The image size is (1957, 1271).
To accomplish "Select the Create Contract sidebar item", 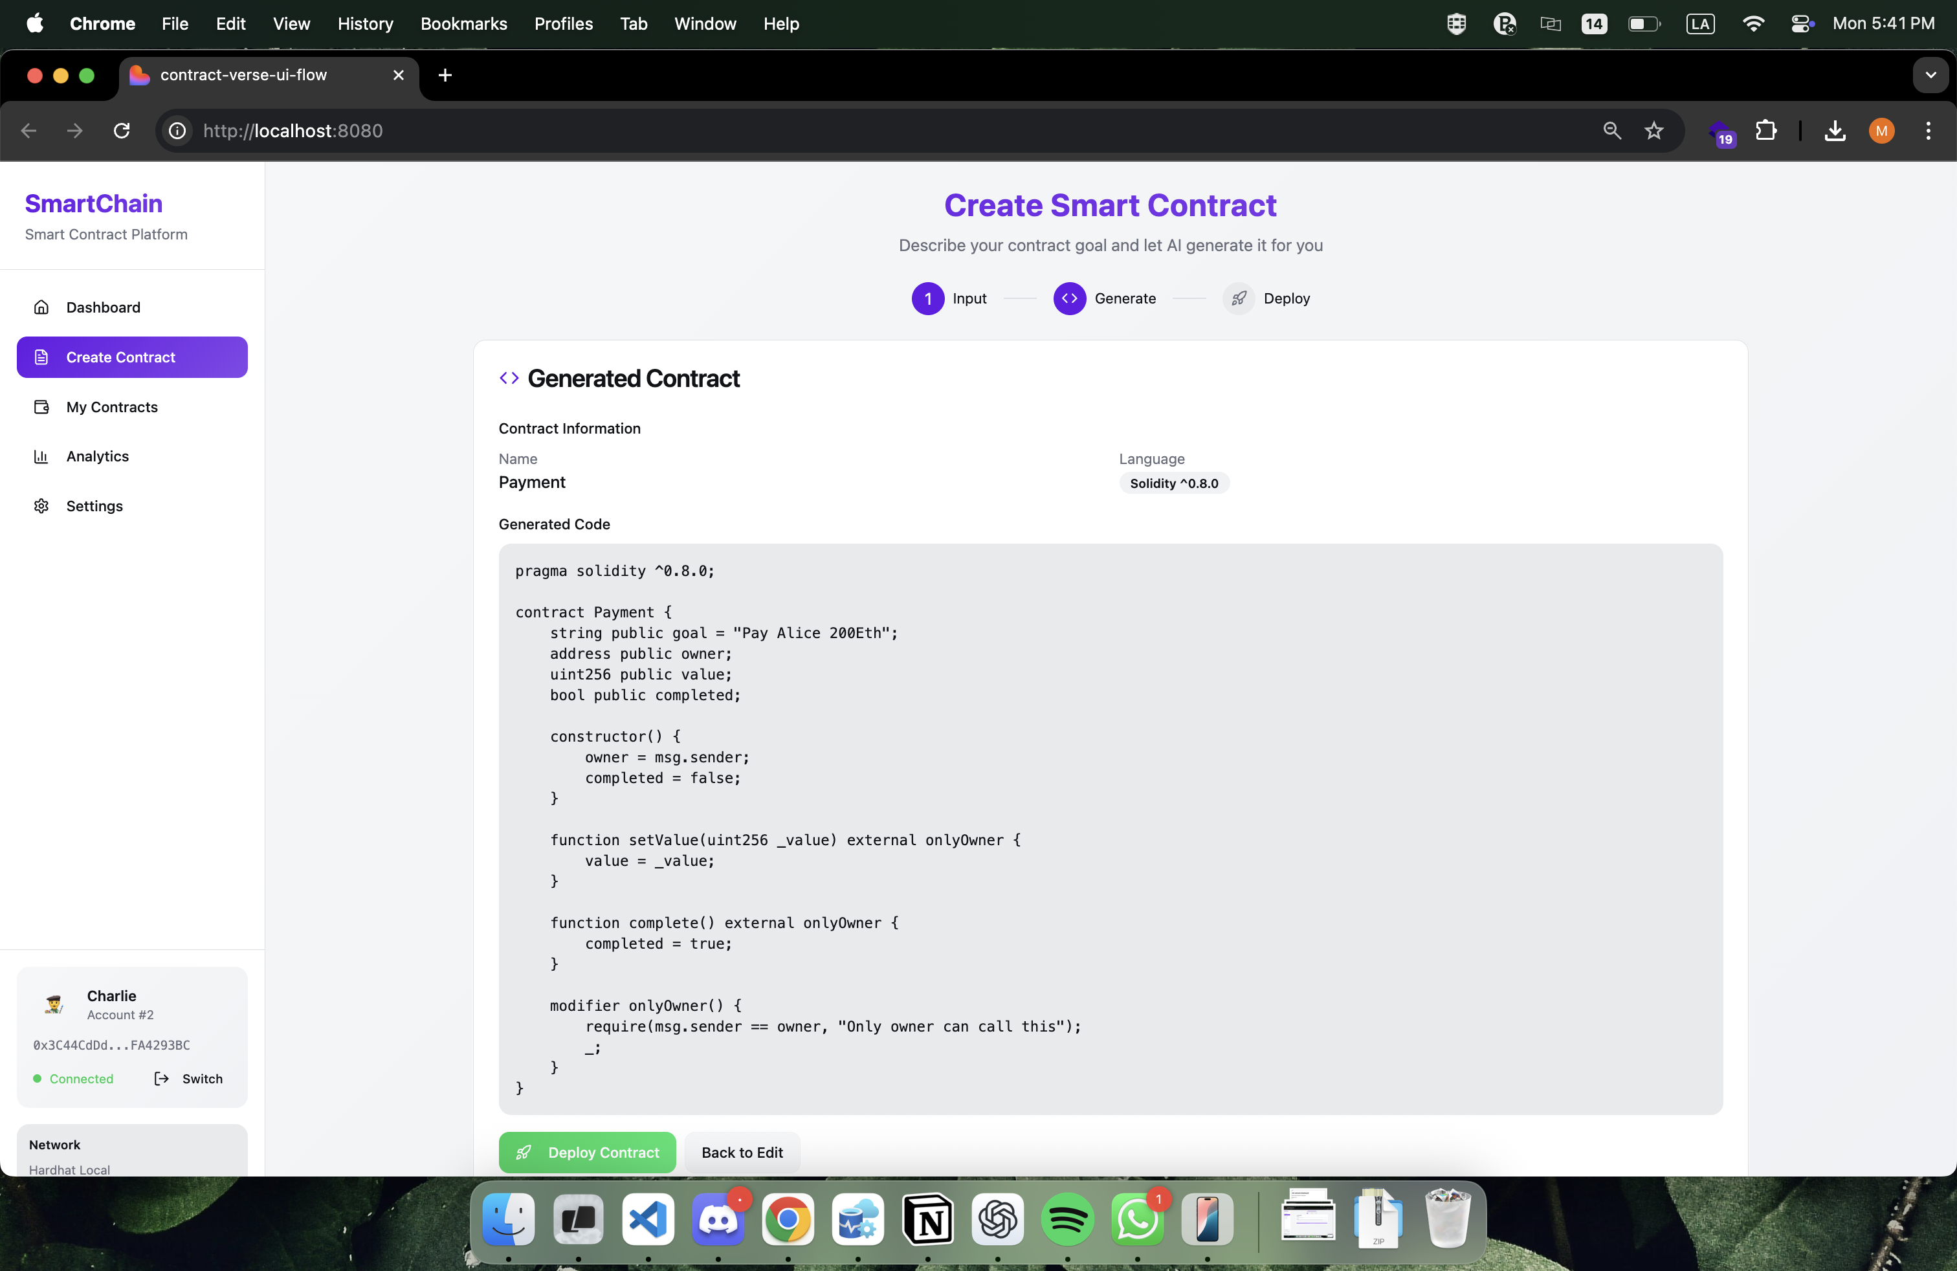I will click(x=131, y=358).
